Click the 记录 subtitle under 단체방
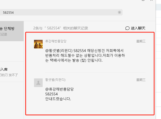This screenshot has height=119, width=161. tap(4, 34)
